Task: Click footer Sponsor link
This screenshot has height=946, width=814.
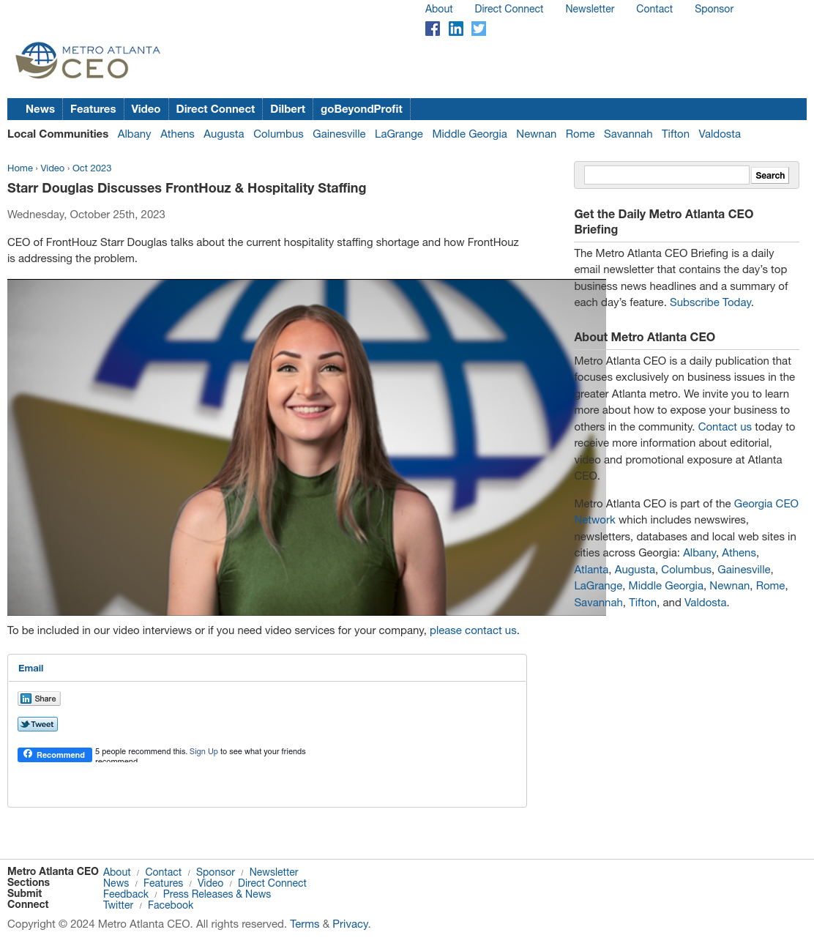Action: (215, 872)
